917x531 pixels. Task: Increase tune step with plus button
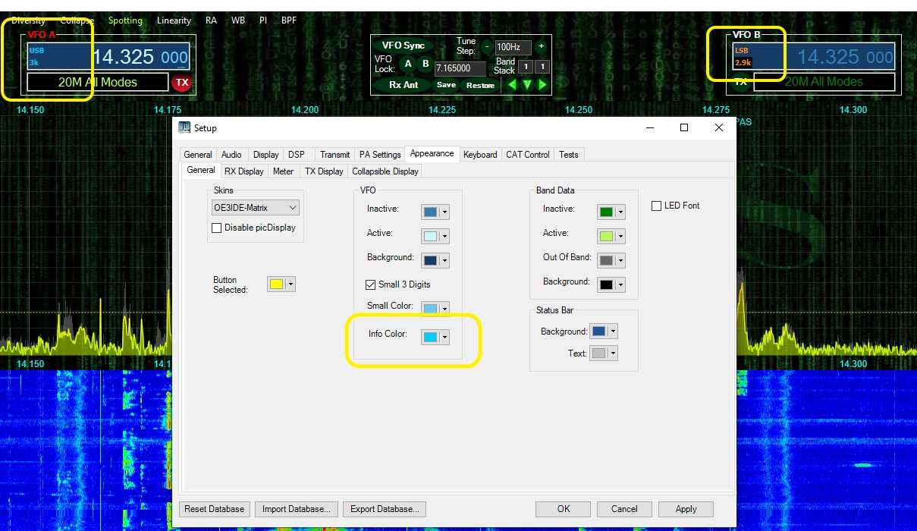(x=541, y=46)
